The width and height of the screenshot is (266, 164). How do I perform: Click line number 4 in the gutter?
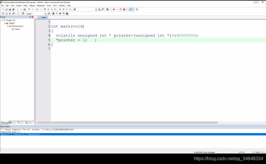coord(49,35)
